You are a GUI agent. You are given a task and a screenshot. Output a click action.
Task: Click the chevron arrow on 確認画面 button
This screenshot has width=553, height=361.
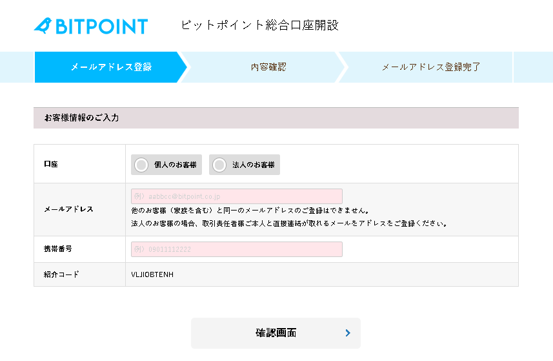[x=348, y=333]
